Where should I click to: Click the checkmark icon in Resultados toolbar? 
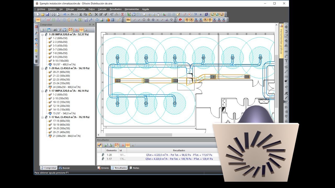click(100, 145)
